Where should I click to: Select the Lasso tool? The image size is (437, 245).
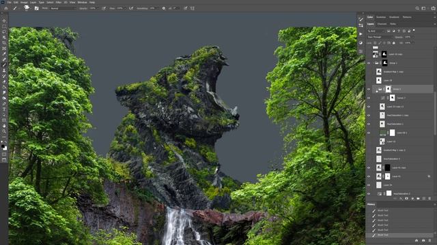(4, 32)
